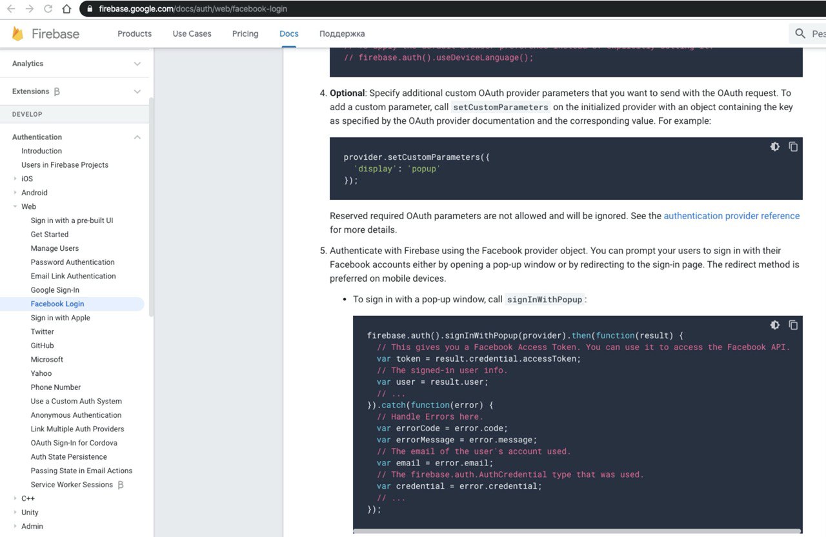The height and width of the screenshot is (537, 826).
Task: Click the search magnifier icon
Action: (x=800, y=34)
